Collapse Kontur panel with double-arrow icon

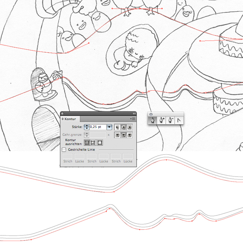tap(134, 113)
